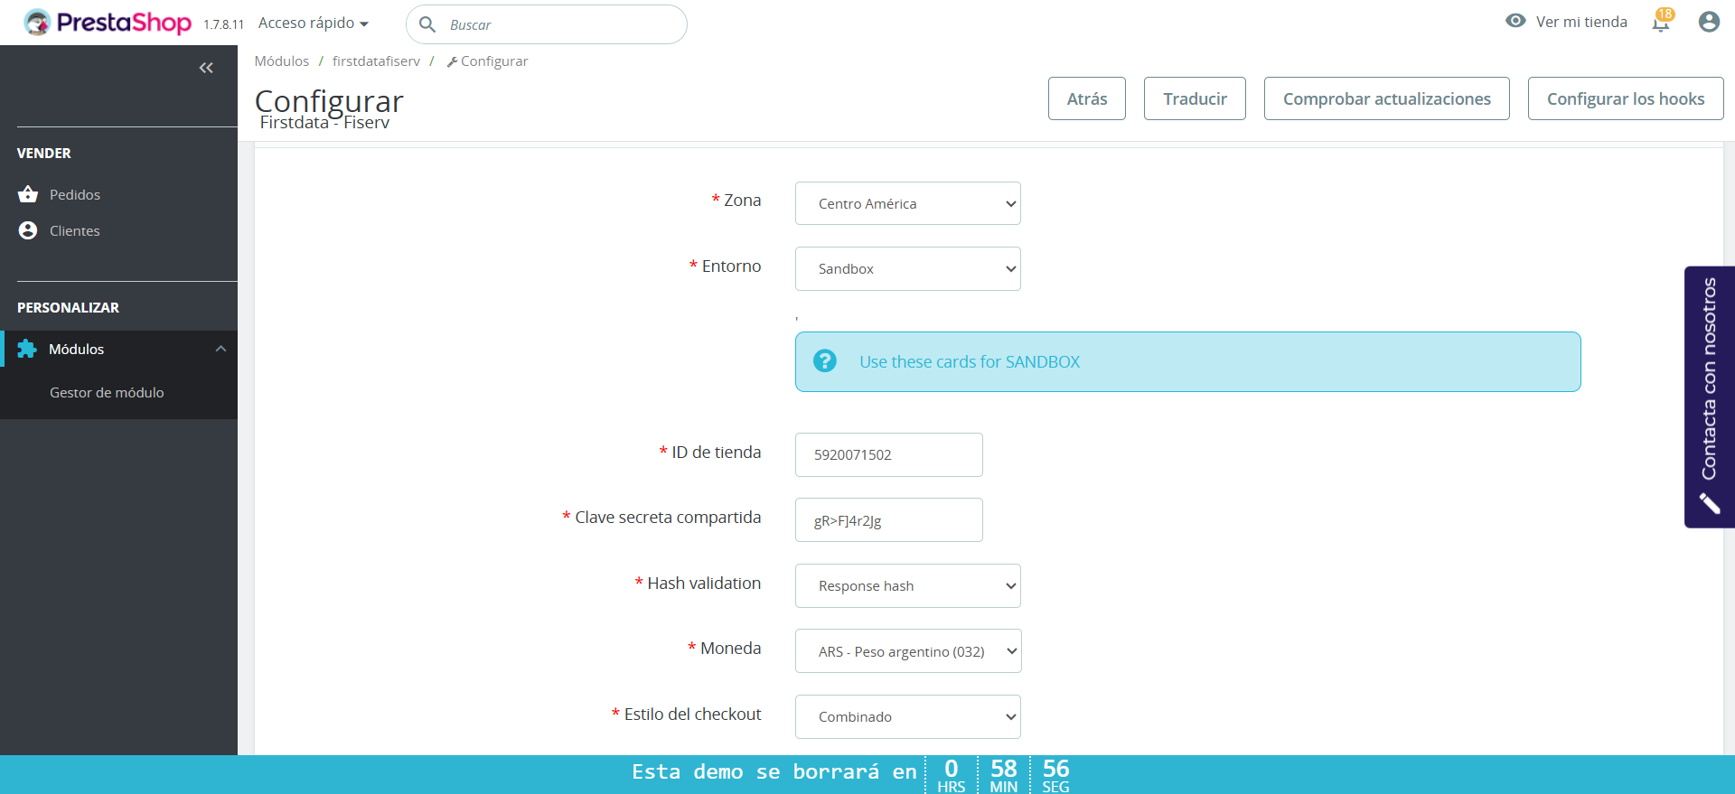Click the Traducir button
1735x794 pixels.
[x=1195, y=98]
